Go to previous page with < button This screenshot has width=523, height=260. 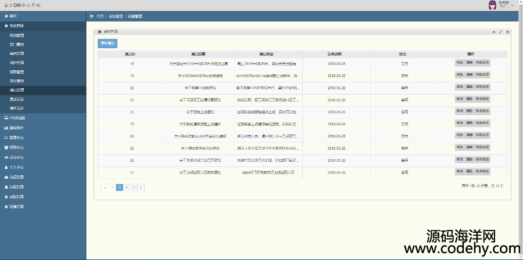point(112,187)
